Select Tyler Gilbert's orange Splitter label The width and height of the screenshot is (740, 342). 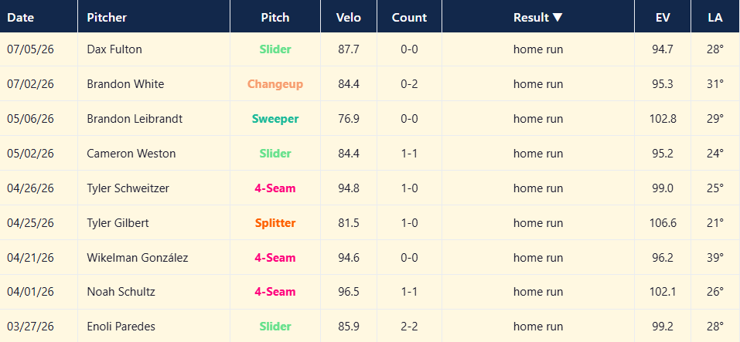click(275, 223)
